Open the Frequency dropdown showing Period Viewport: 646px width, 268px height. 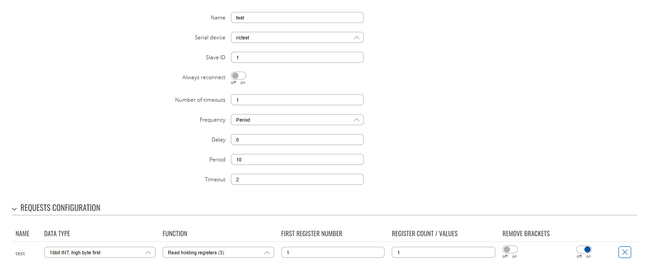pos(297,120)
